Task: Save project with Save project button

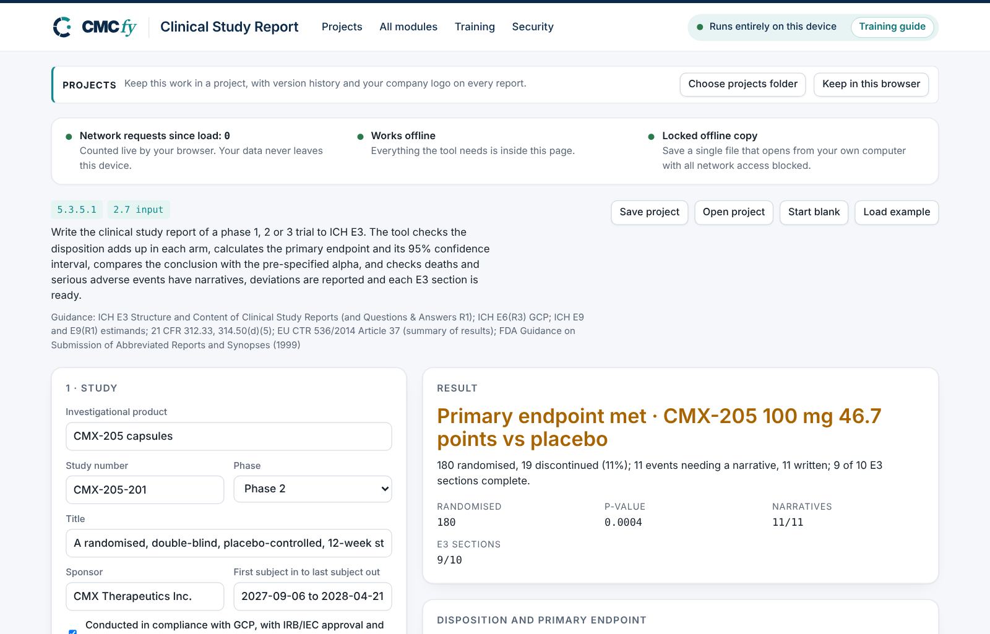Action: pyautogui.click(x=649, y=212)
